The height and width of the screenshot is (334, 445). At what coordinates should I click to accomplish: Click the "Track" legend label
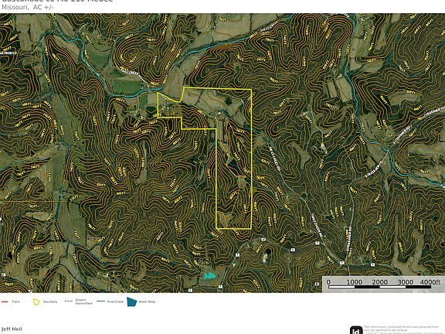coord(15,302)
